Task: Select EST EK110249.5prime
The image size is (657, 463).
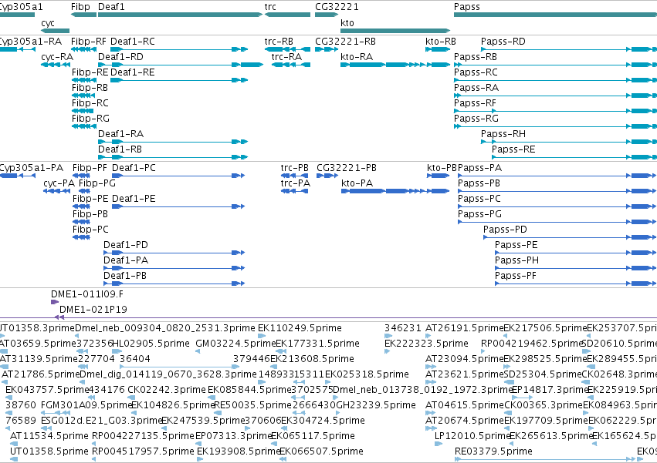Action: [x=262, y=336]
